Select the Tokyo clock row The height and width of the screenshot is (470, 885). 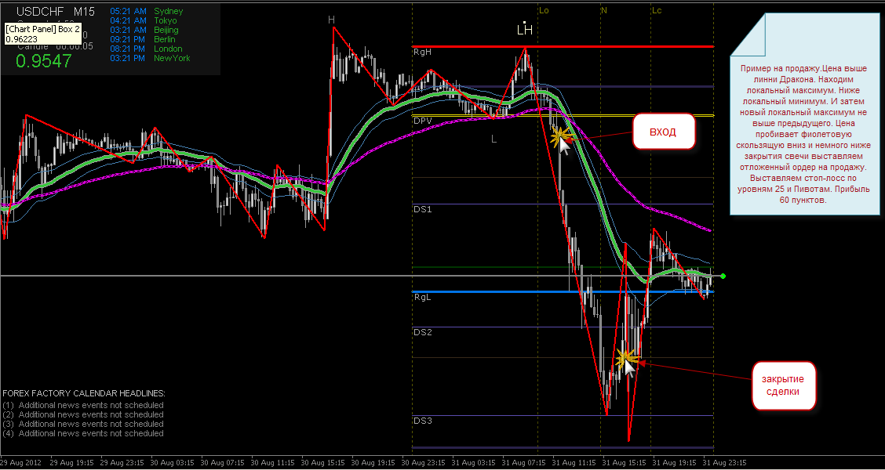coord(144,21)
